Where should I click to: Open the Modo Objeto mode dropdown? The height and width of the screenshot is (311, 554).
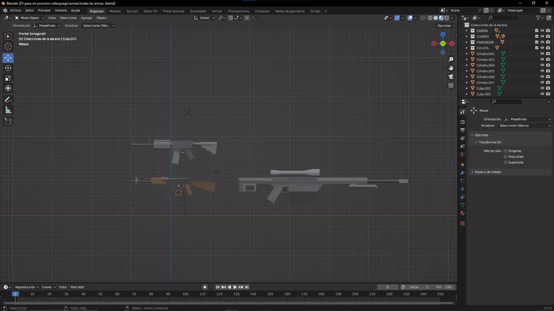pyautogui.click(x=29, y=18)
